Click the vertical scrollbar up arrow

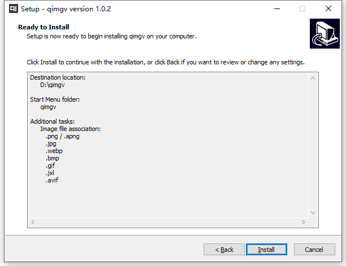[x=313, y=78]
